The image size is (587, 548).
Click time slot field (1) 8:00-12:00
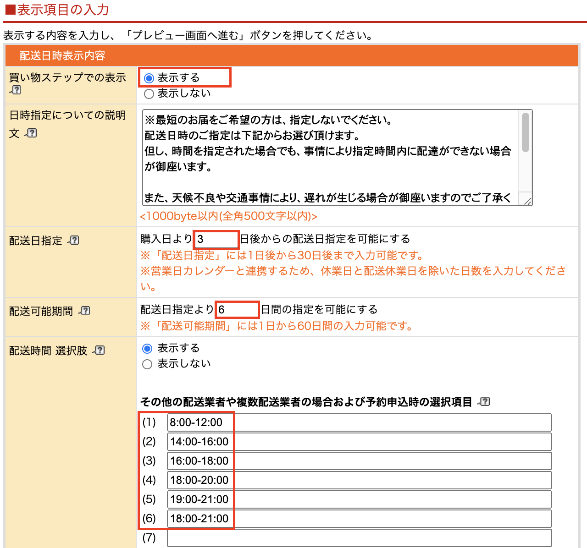(359, 422)
